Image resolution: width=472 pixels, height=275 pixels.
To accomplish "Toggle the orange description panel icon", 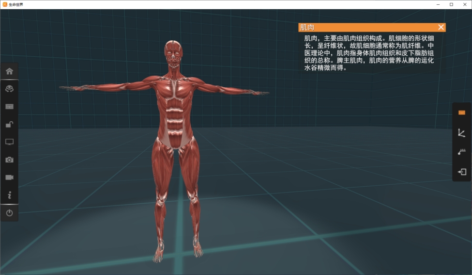I will click(x=461, y=113).
